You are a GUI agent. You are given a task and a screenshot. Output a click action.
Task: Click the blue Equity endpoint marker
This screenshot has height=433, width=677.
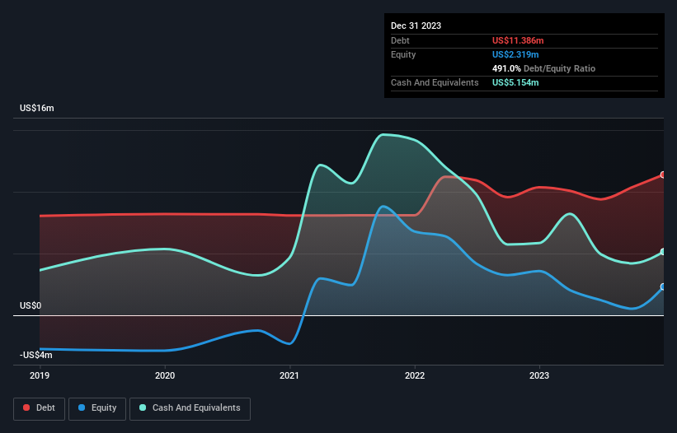tap(663, 287)
